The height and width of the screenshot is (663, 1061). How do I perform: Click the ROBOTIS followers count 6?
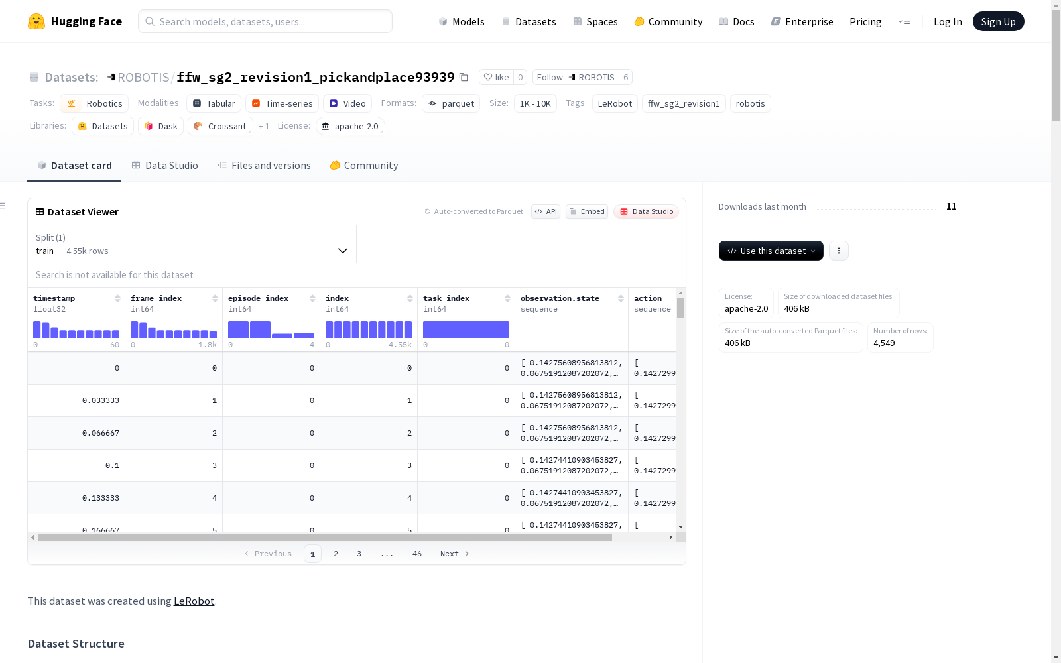coord(625,77)
